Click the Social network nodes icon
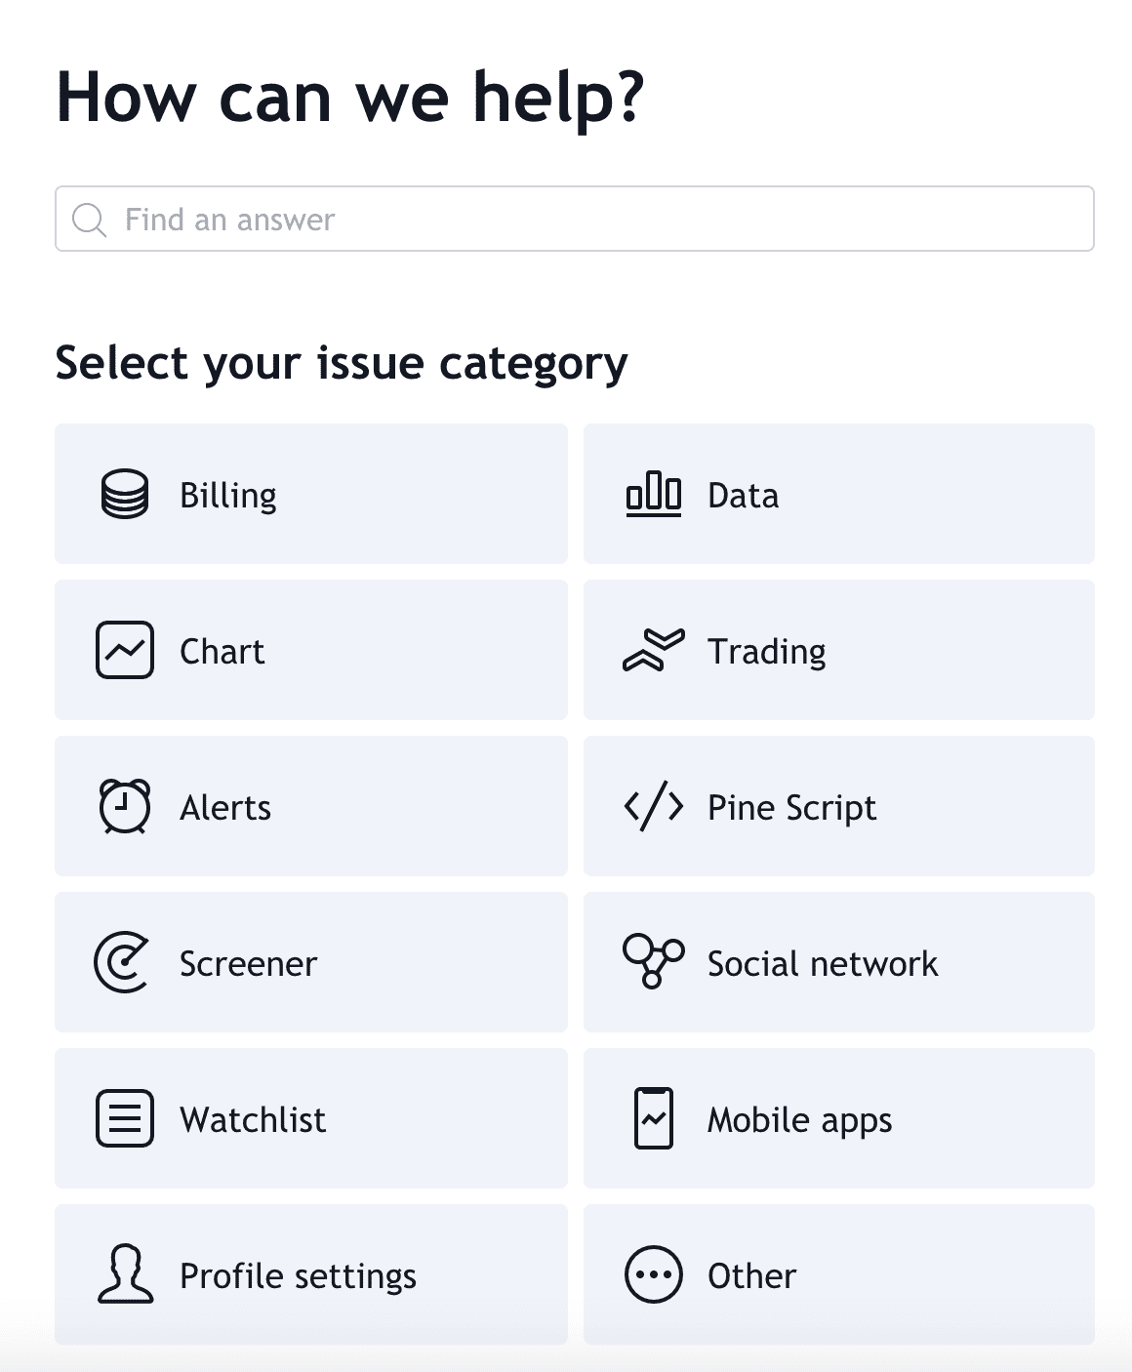The image size is (1132, 1372). pyautogui.click(x=653, y=961)
